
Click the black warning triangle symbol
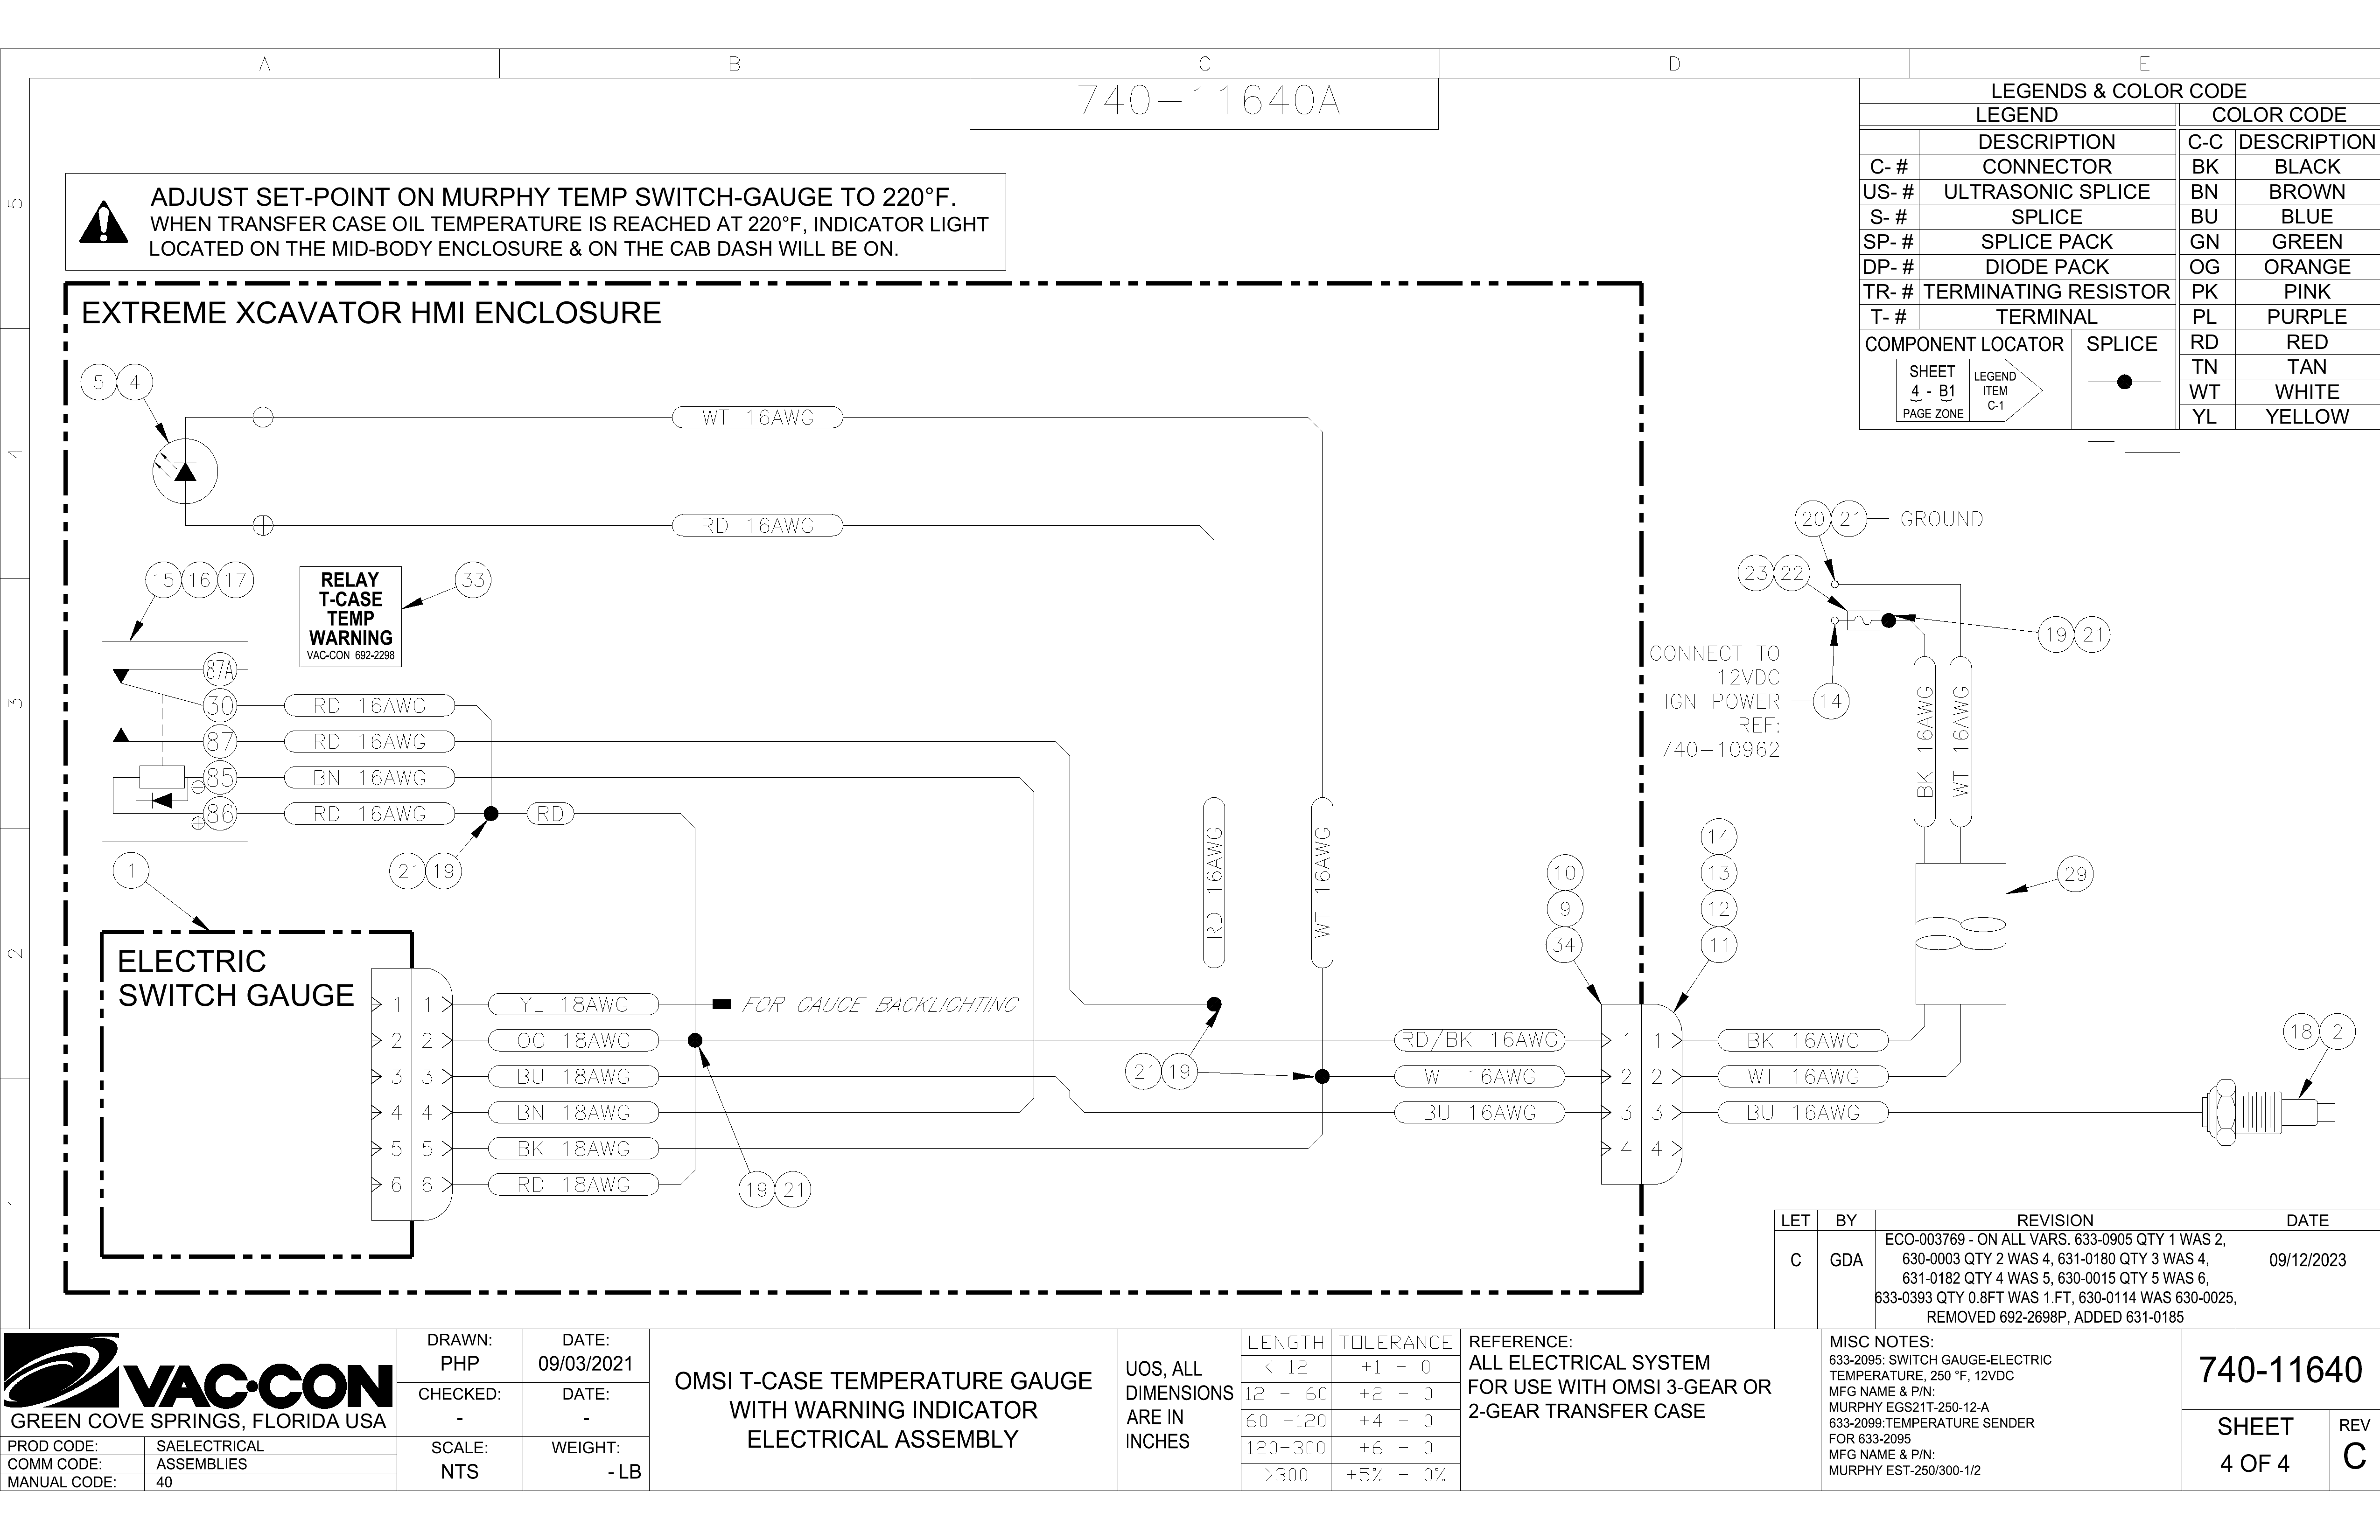tap(104, 223)
